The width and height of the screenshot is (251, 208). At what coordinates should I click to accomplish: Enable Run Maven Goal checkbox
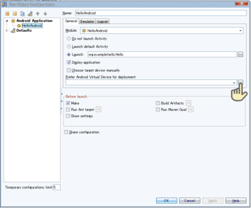point(158,109)
